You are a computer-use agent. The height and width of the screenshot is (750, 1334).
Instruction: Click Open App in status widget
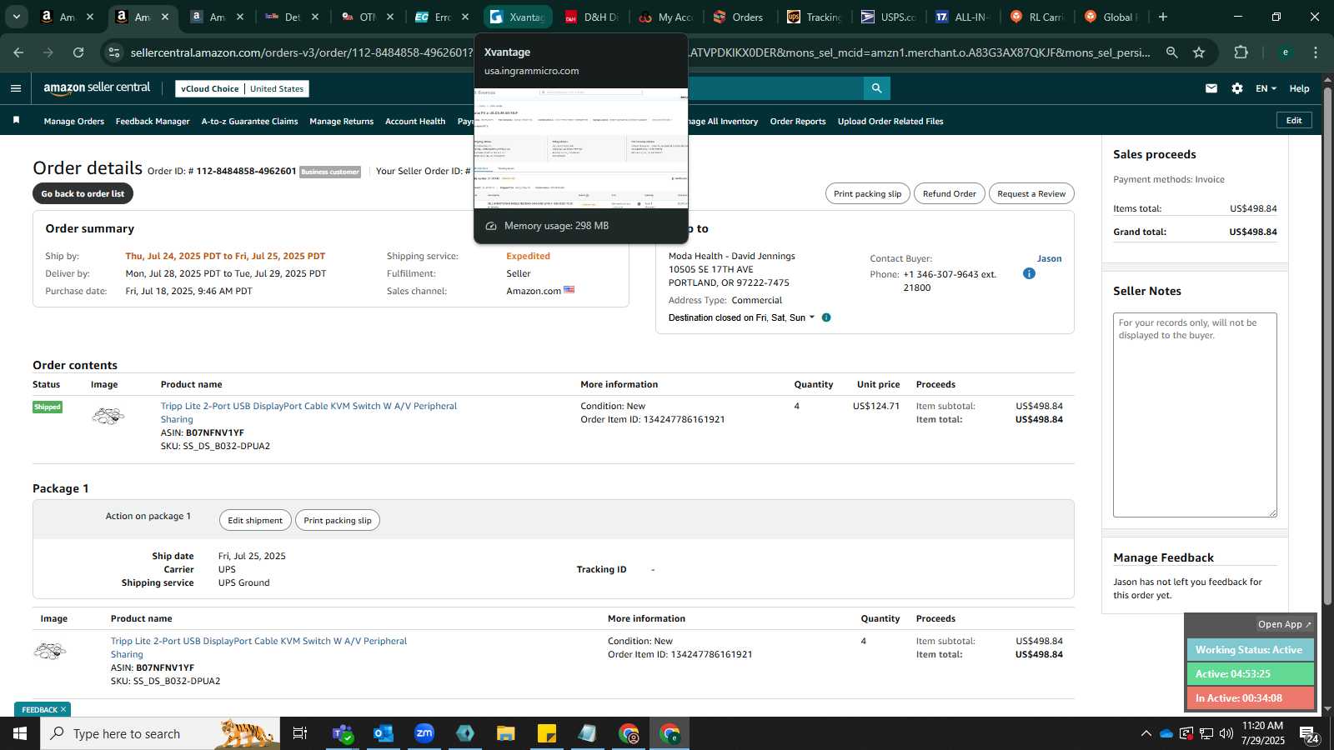[x=1285, y=624]
